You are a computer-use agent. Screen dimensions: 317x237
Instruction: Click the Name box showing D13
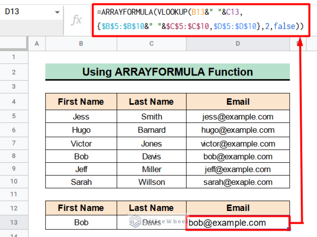tap(25, 12)
